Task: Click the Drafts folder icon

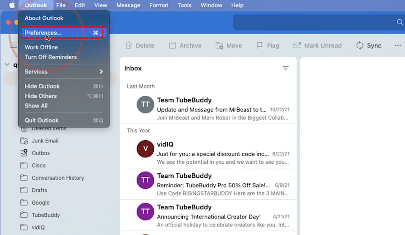Action: tap(24, 190)
